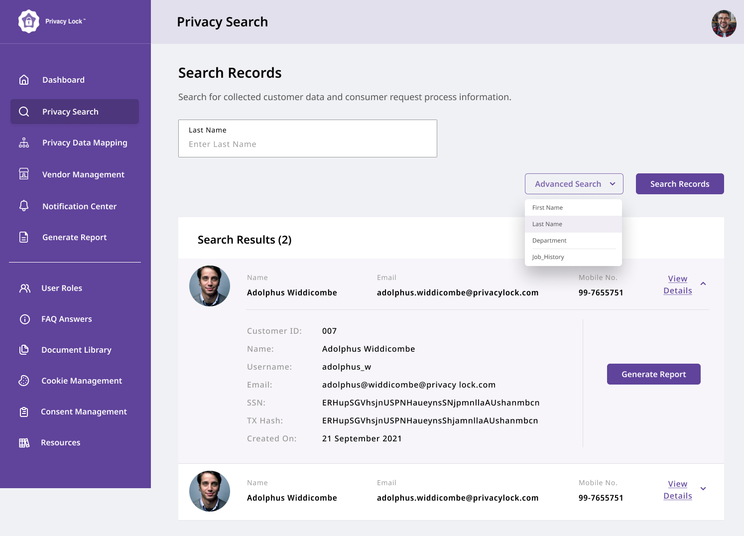
Task: Choose Job_History in the Advanced Search list
Action: (x=548, y=257)
